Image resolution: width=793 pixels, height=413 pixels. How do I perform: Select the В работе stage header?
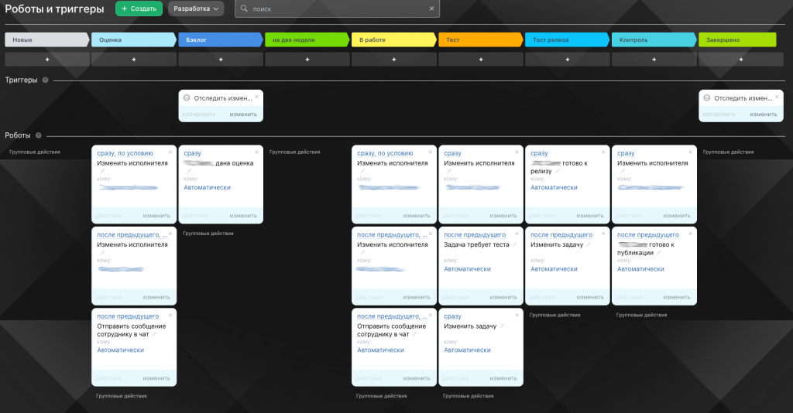393,39
